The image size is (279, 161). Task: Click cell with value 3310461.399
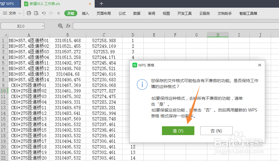click(68, 91)
